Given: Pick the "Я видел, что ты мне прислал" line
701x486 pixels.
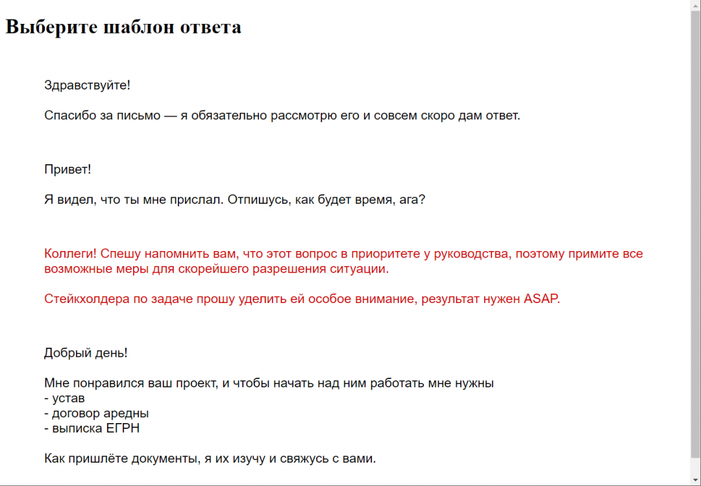Looking at the screenshot, I should [234, 200].
